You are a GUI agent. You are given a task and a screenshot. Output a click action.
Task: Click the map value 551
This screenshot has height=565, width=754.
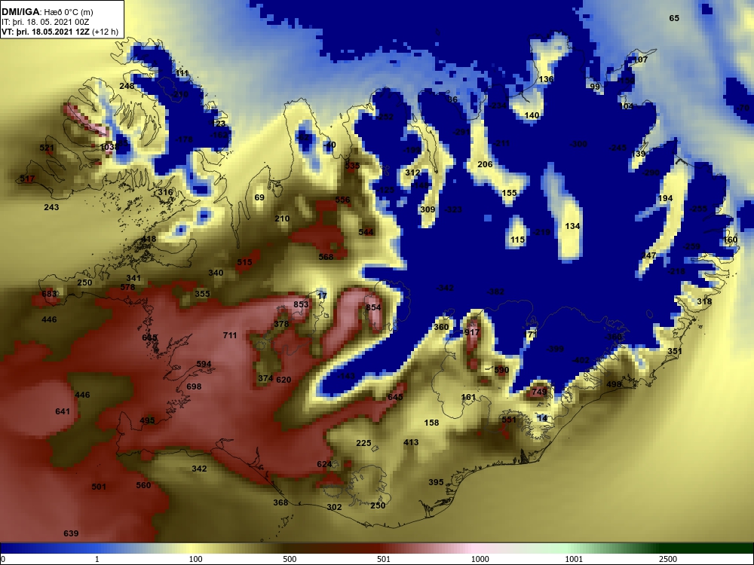[509, 420]
